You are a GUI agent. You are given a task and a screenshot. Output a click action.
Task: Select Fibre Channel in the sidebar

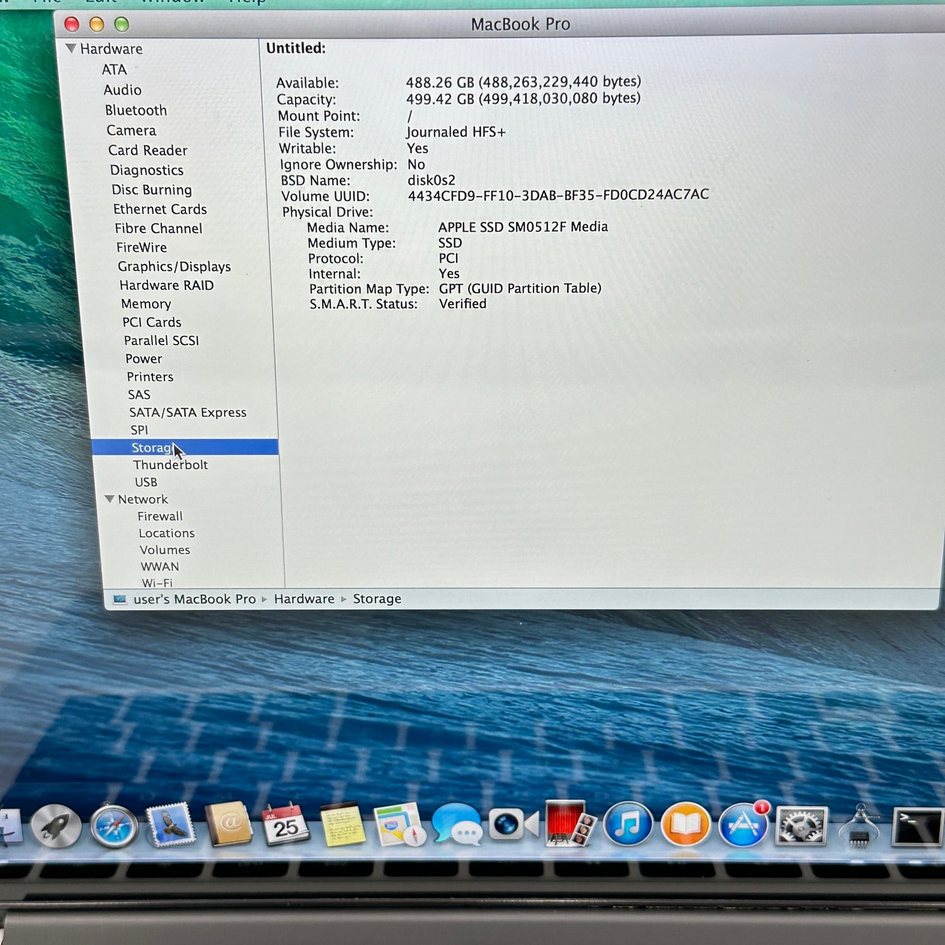pyautogui.click(x=158, y=228)
